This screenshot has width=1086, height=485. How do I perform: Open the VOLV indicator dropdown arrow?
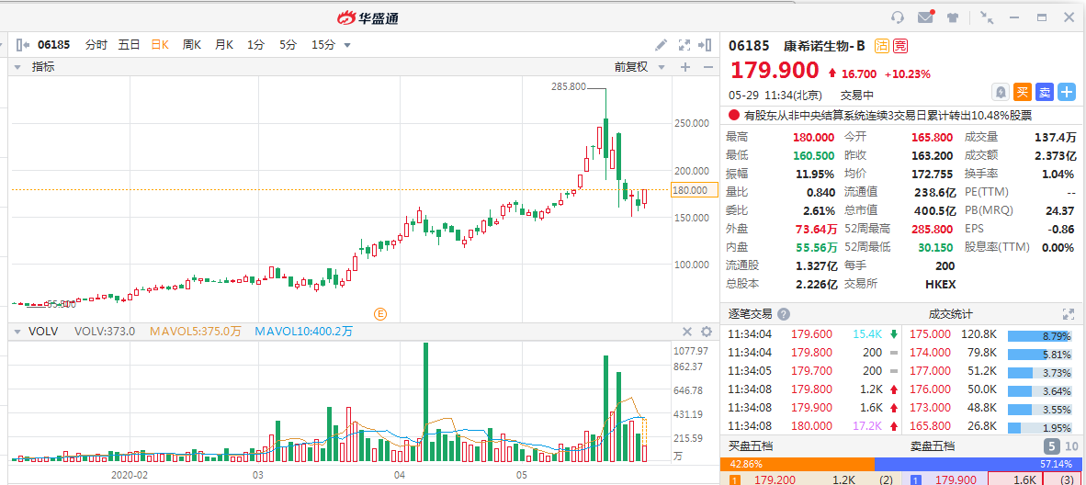coord(17,332)
